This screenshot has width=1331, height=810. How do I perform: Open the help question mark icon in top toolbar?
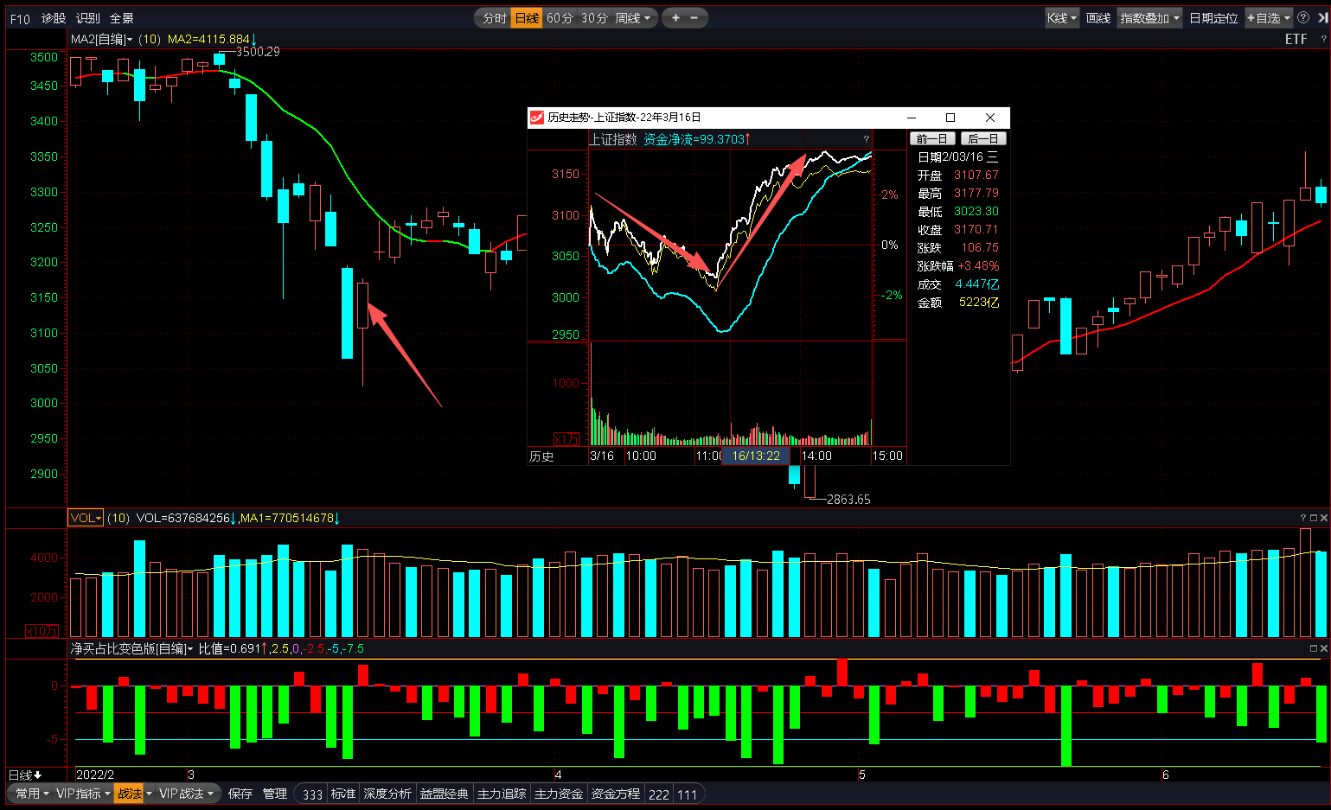pyautogui.click(x=1303, y=17)
